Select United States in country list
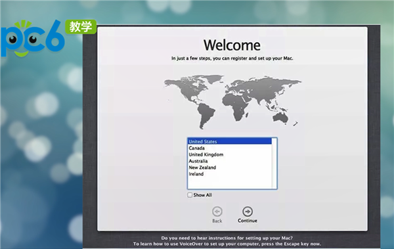 (x=229, y=141)
